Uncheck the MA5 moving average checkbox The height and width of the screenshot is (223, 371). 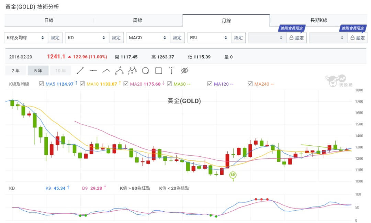click(x=42, y=84)
